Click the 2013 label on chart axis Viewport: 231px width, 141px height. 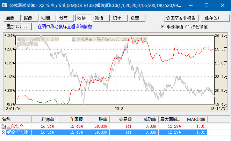[119, 109]
